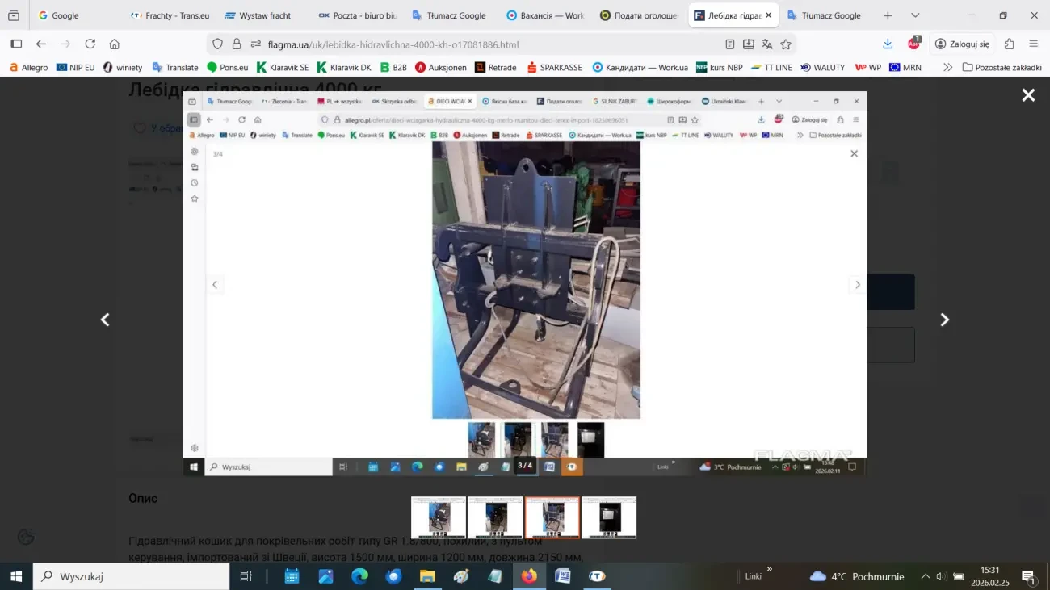Bookmark this page with the star icon
This screenshot has width=1050, height=590.
tap(786, 44)
